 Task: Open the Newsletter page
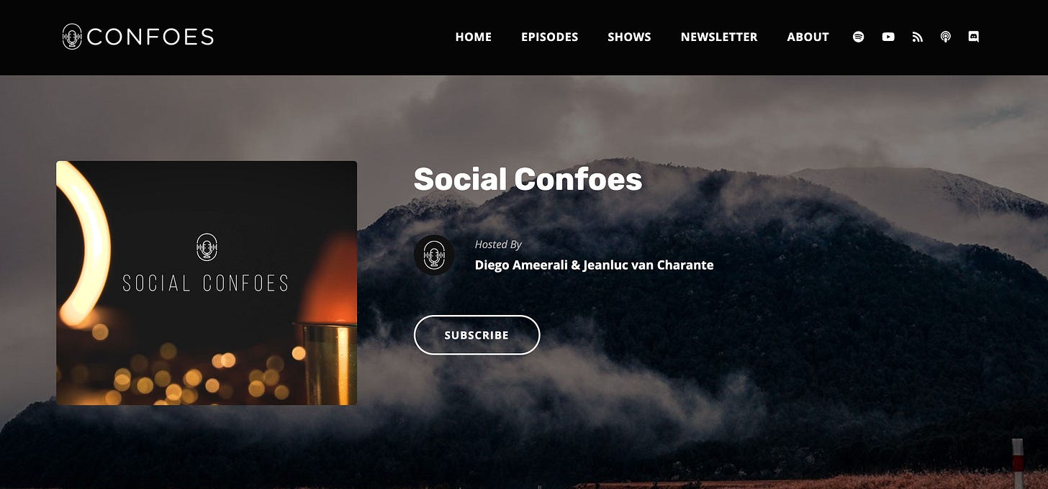click(719, 37)
